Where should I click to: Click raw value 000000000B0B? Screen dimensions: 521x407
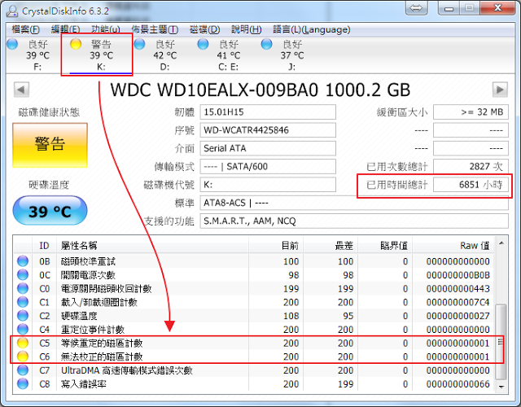coord(458,275)
